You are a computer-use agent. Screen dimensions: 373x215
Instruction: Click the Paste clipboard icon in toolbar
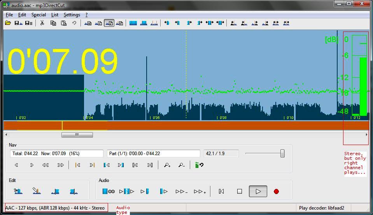pos(63,23)
